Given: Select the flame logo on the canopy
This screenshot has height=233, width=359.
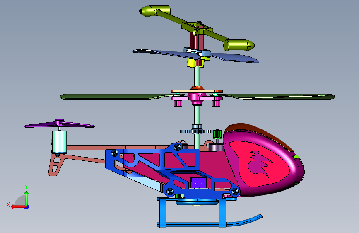Looking at the screenshot, I should (x=260, y=164).
